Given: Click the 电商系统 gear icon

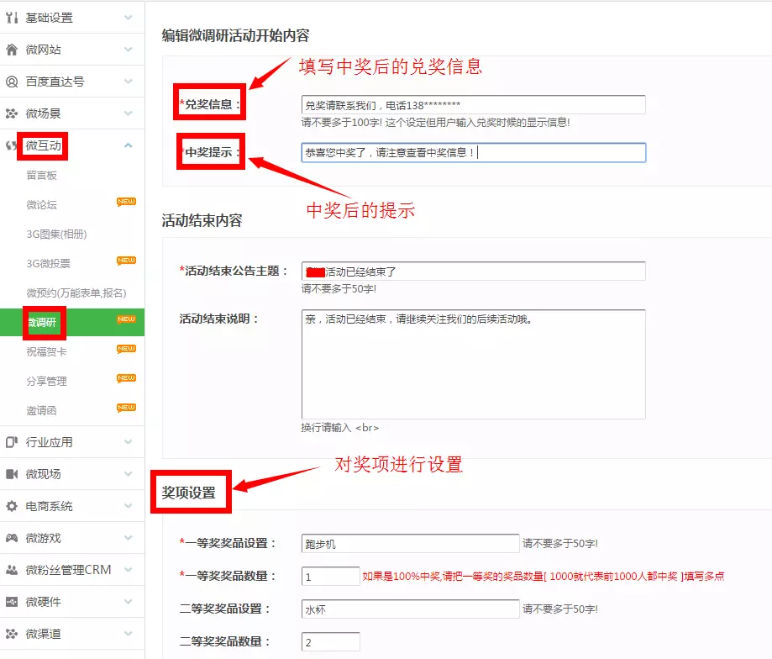Looking at the screenshot, I should coord(12,506).
